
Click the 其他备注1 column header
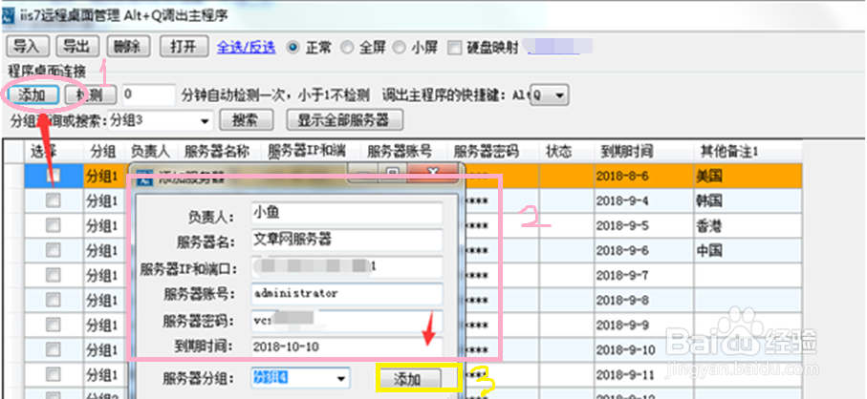[747, 151]
